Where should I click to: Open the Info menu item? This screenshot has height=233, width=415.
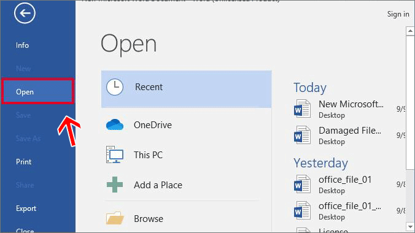[x=22, y=45]
